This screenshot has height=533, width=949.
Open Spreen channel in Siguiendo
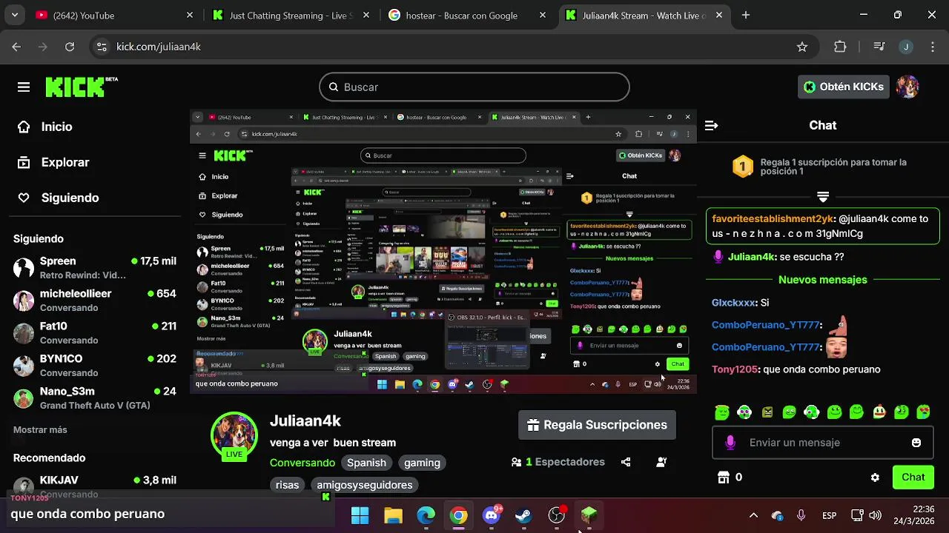coord(95,268)
